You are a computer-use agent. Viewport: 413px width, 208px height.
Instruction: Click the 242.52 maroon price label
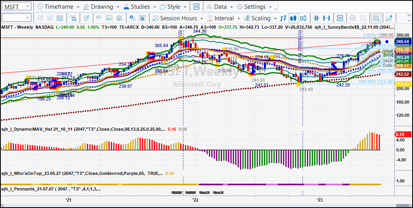(403, 74)
